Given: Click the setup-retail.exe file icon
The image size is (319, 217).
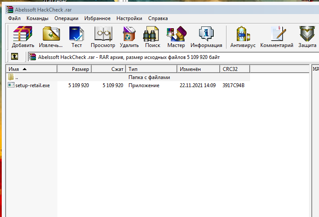Looking at the screenshot, I should [x=11, y=85].
